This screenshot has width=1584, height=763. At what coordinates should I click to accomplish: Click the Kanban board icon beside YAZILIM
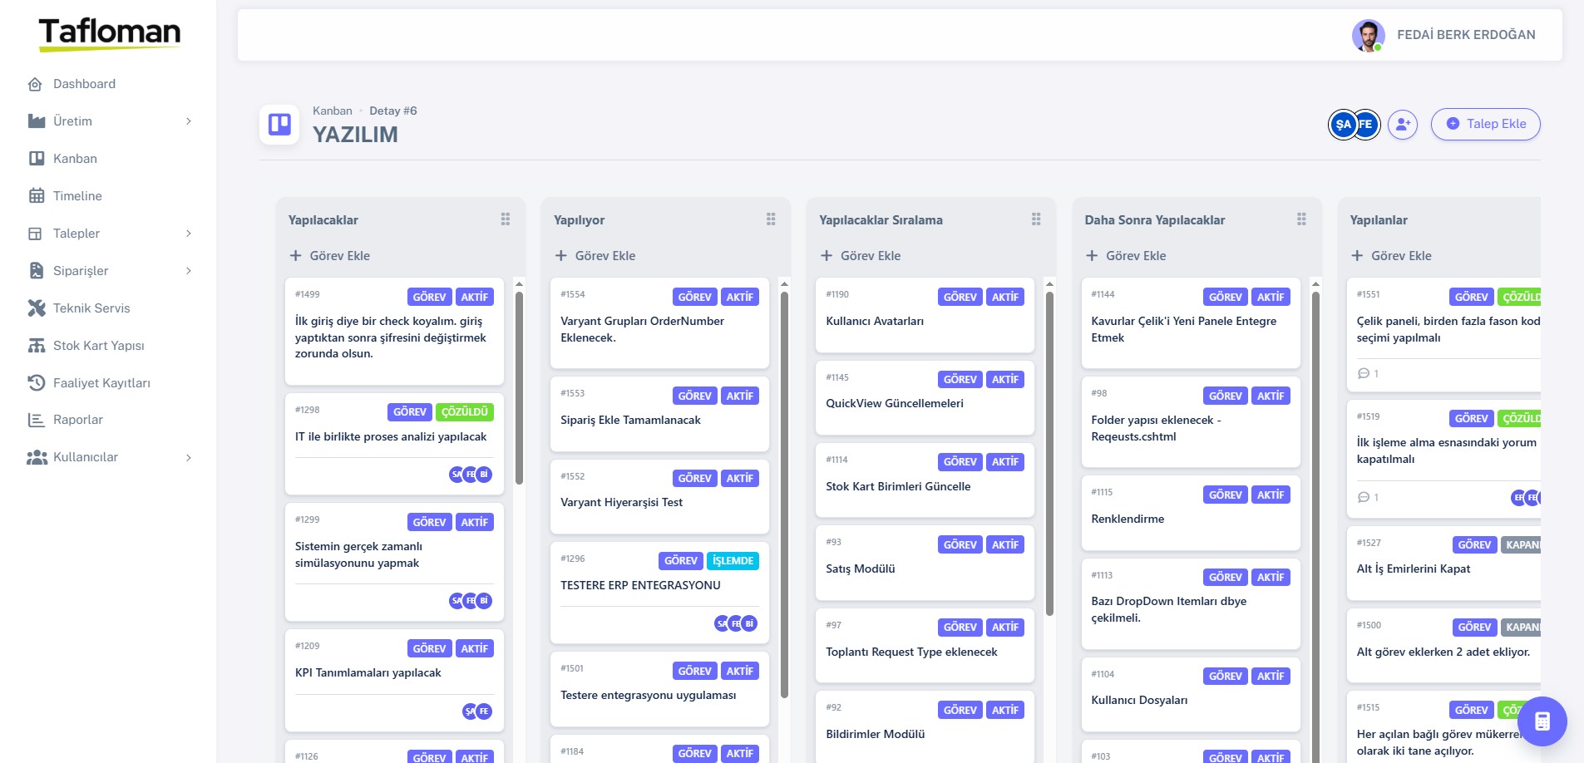(279, 125)
